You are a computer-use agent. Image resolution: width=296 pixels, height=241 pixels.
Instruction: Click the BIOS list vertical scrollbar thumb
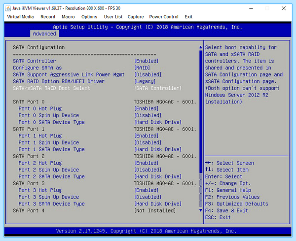click(201, 111)
